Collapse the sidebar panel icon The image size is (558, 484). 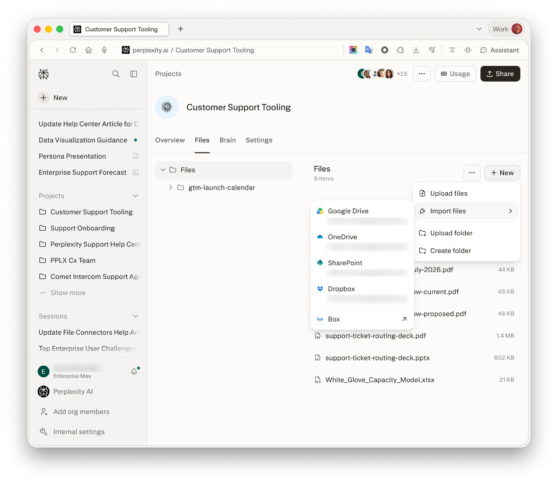point(134,74)
